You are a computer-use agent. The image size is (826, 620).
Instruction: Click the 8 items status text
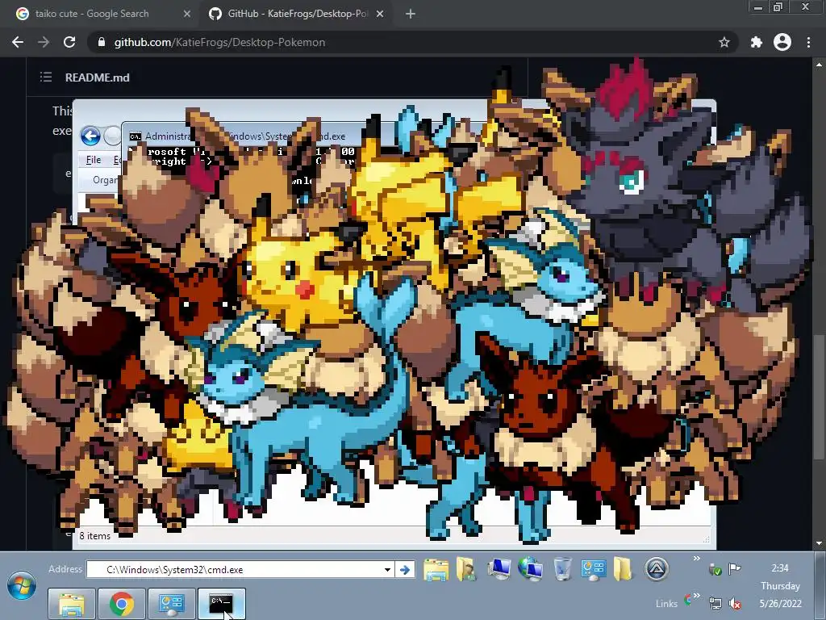click(x=95, y=536)
